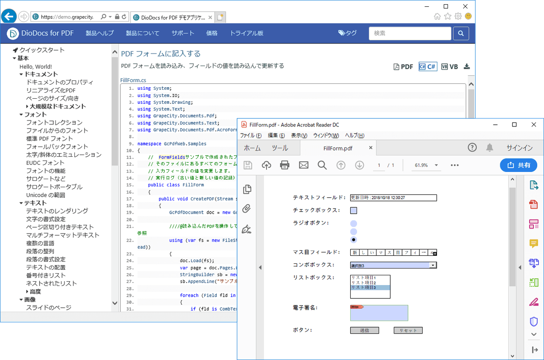Viewport: 544px width, 360px height.
Task: Open 製品ヘルプ link in DioDocs header
Action: point(99,33)
